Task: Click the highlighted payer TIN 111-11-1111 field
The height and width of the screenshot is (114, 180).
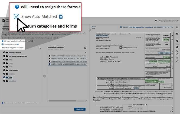Action: 164,53
